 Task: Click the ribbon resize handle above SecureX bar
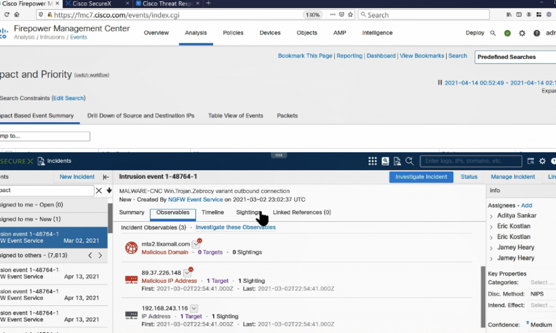(x=279, y=155)
